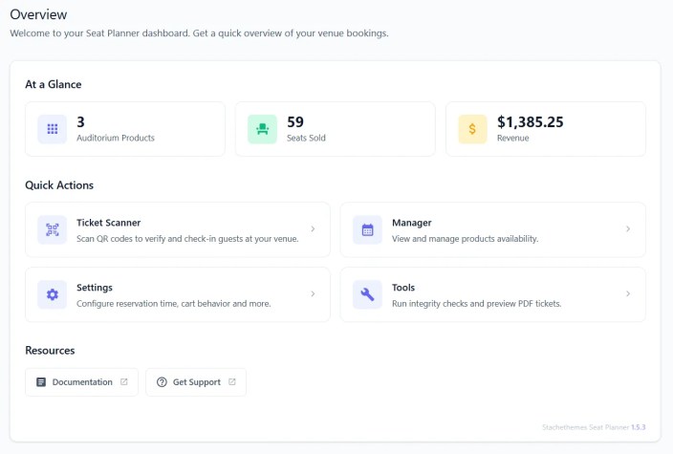This screenshot has height=454, width=673.
Task: Click the Settings gear icon
Action: point(52,294)
